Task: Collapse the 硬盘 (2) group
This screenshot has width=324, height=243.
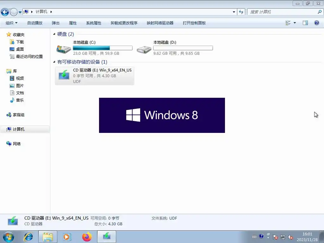Action: point(54,34)
